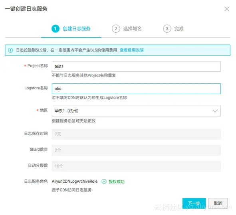This screenshot has width=236, height=215.
Task: Click the 授予CDN访问日志服务 description
Action: (x=71, y=190)
